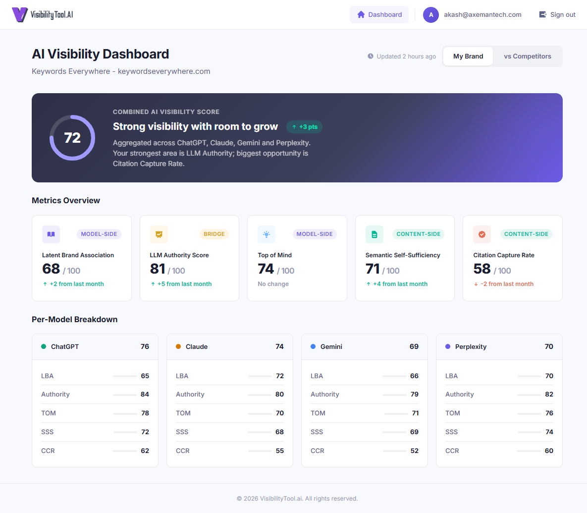Viewport: 587px width, 513px height.
Task: Click the circular 72 visibility score ring
Action: [x=72, y=138]
